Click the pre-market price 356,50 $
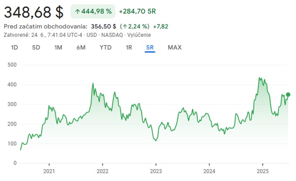 104,26
